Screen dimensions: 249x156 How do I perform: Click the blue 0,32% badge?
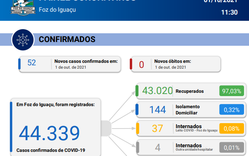click(x=232, y=109)
